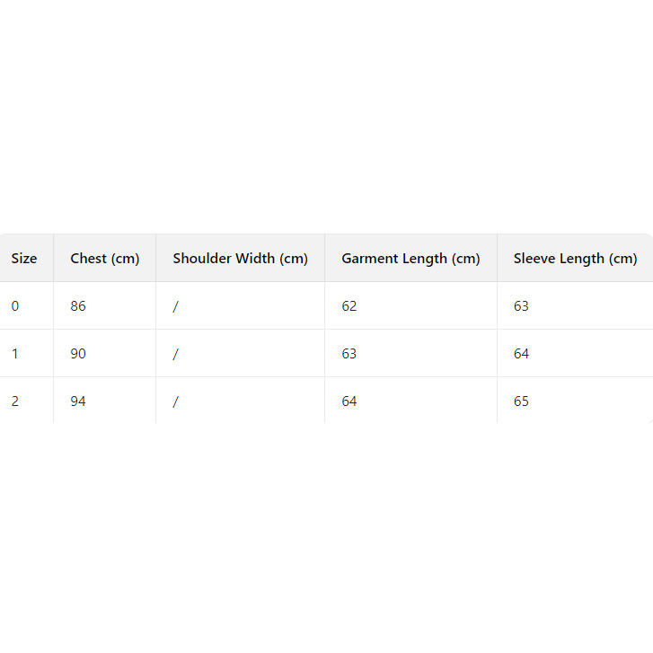This screenshot has height=653, width=653.
Task: Click the Chest (cm) column header
Action: tap(105, 259)
